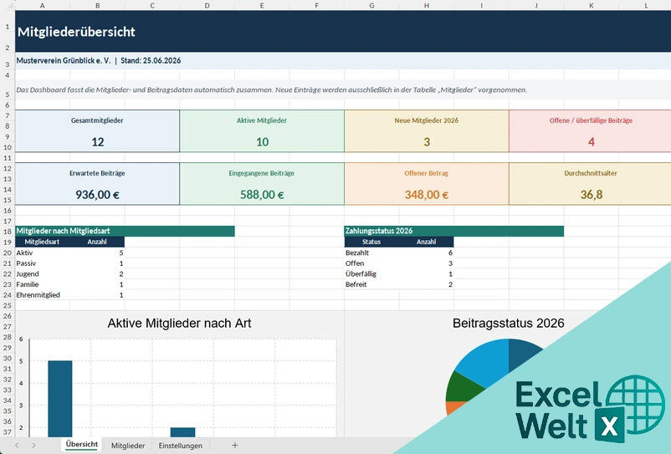Viewport: 671px width, 454px height.
Task: Select column H header
Action: tap(427, 5)
